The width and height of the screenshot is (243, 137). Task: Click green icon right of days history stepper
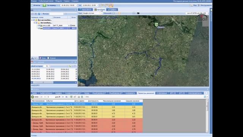(x=70, y=66)
